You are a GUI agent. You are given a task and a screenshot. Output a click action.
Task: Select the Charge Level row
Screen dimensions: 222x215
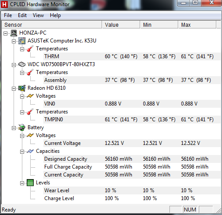tap(132, 198)
